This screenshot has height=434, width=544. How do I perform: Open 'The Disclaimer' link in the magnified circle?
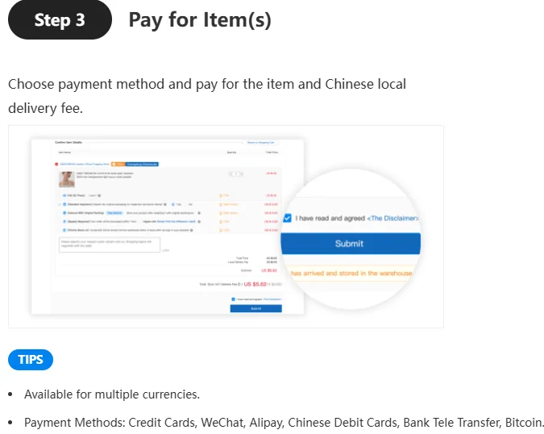[392, 218]
